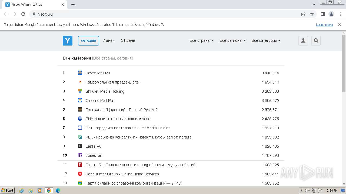Click the page vertical scrollbar thumb

click(344, 63)
